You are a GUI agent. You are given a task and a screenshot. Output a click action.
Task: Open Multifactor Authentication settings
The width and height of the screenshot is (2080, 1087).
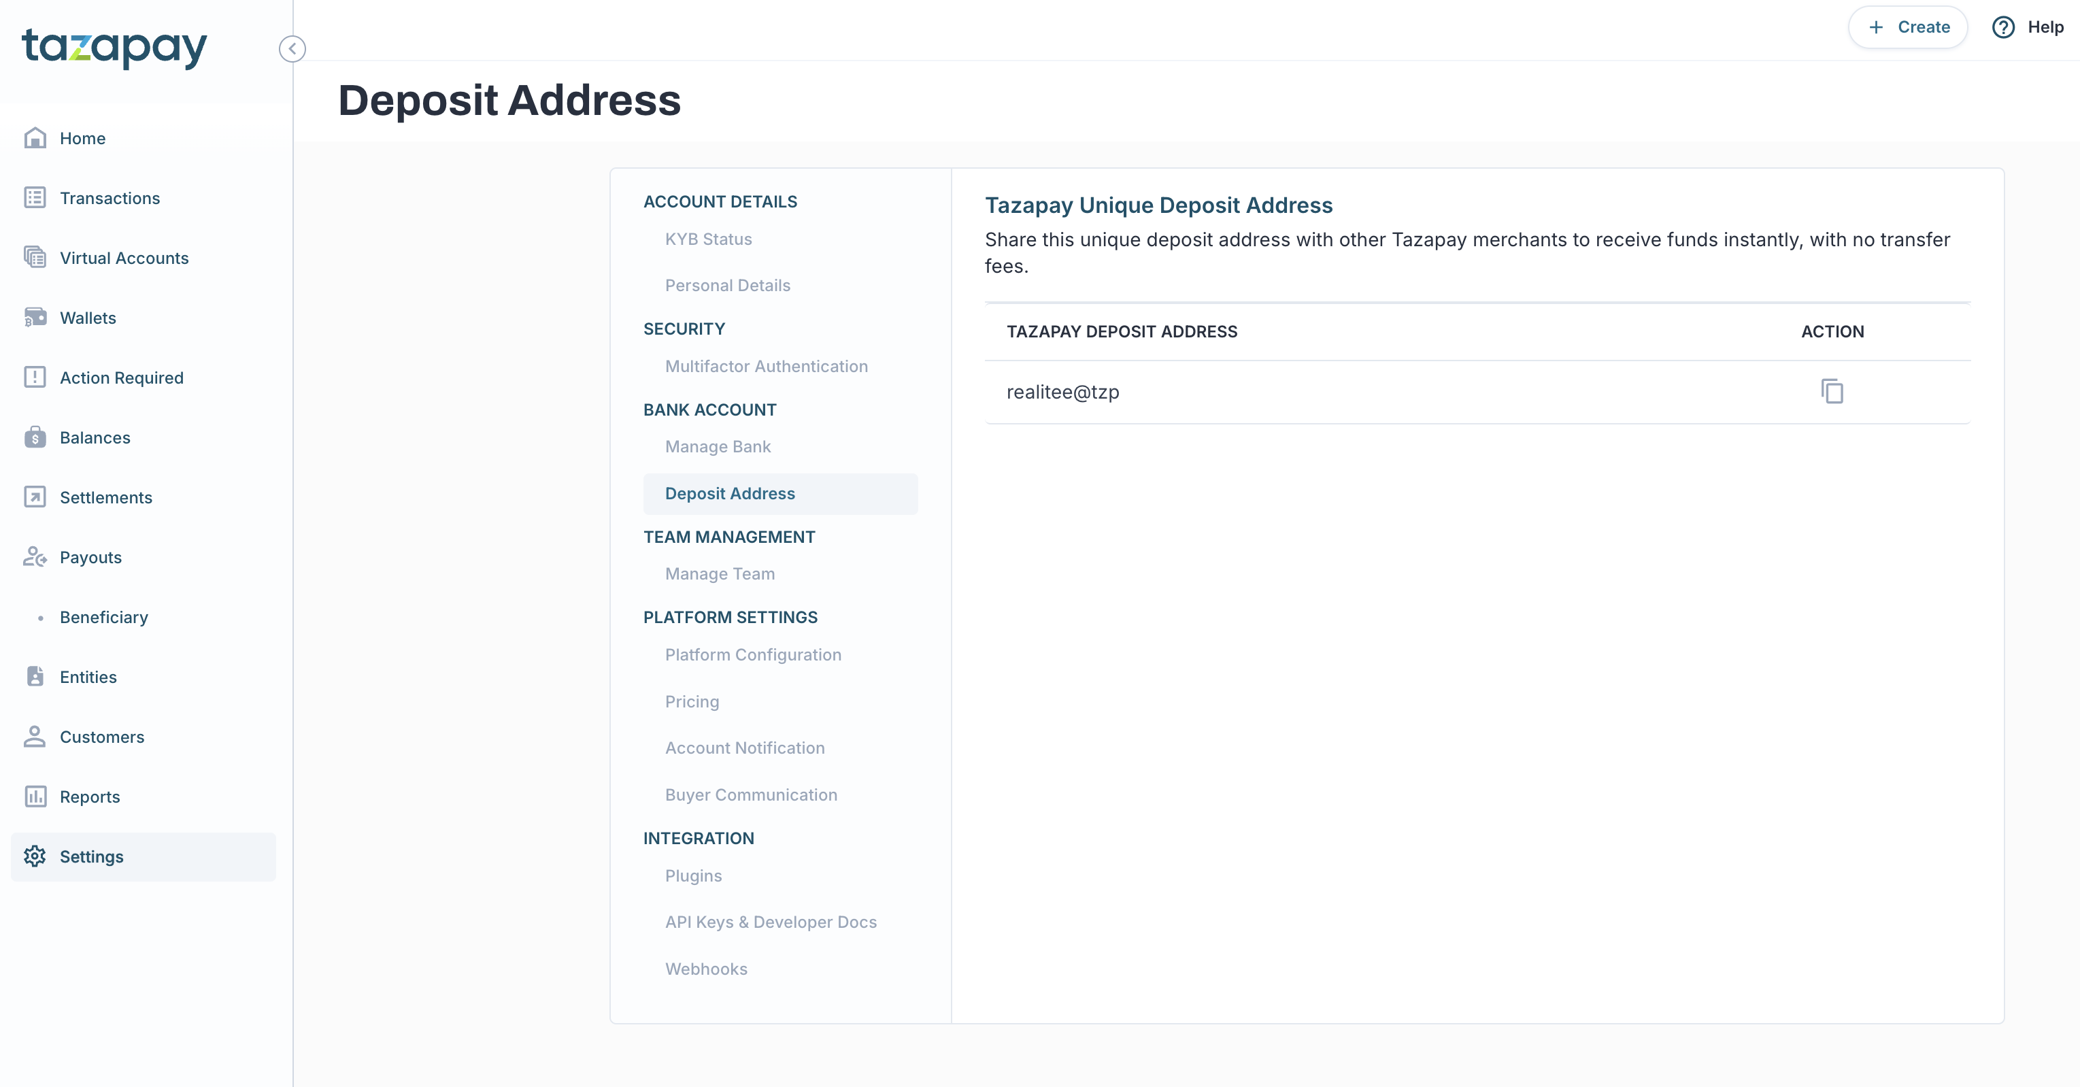765,366
